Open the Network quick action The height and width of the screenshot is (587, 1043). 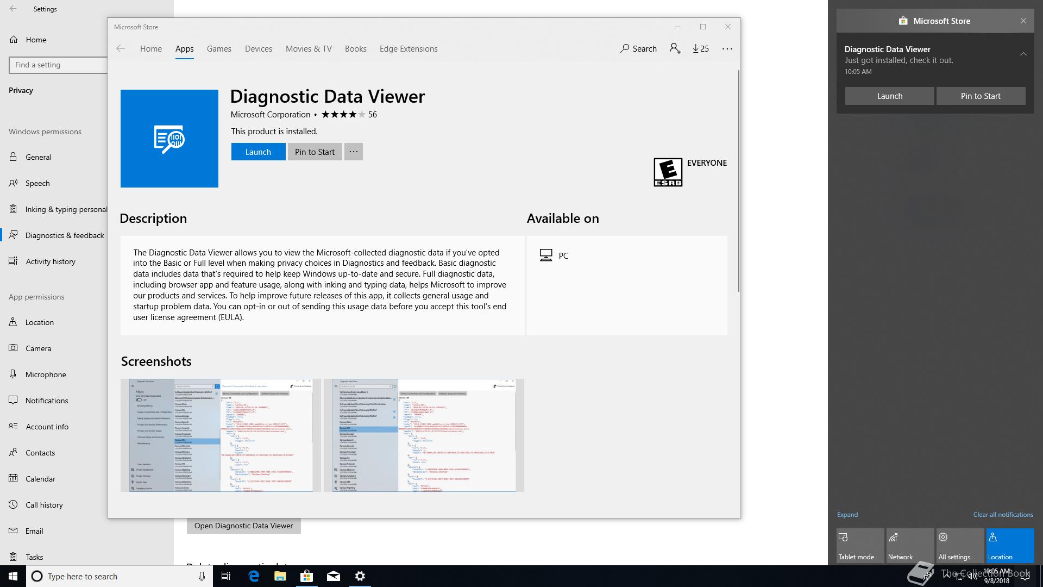tap(910, 546)
